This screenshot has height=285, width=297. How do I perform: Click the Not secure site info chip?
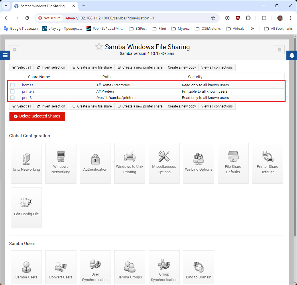pos(50,18)
